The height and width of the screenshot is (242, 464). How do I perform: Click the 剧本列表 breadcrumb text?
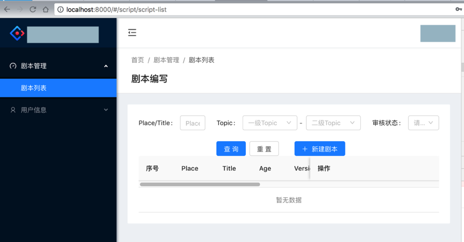tap(202, 60)
